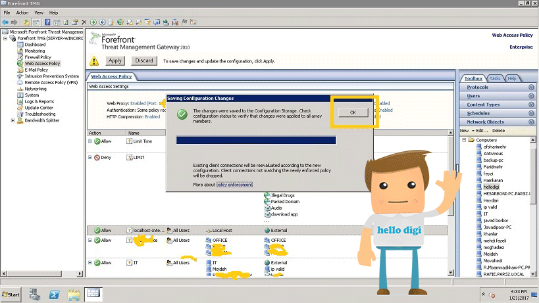Open Dashboard node in console tree

click(x=35, y=45)
